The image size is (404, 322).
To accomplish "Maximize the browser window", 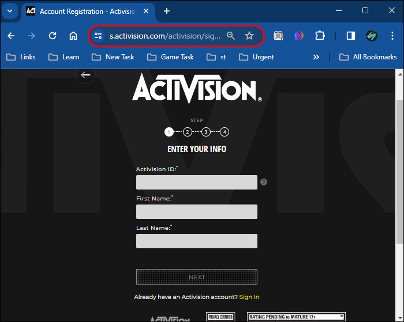I will 365,10.
